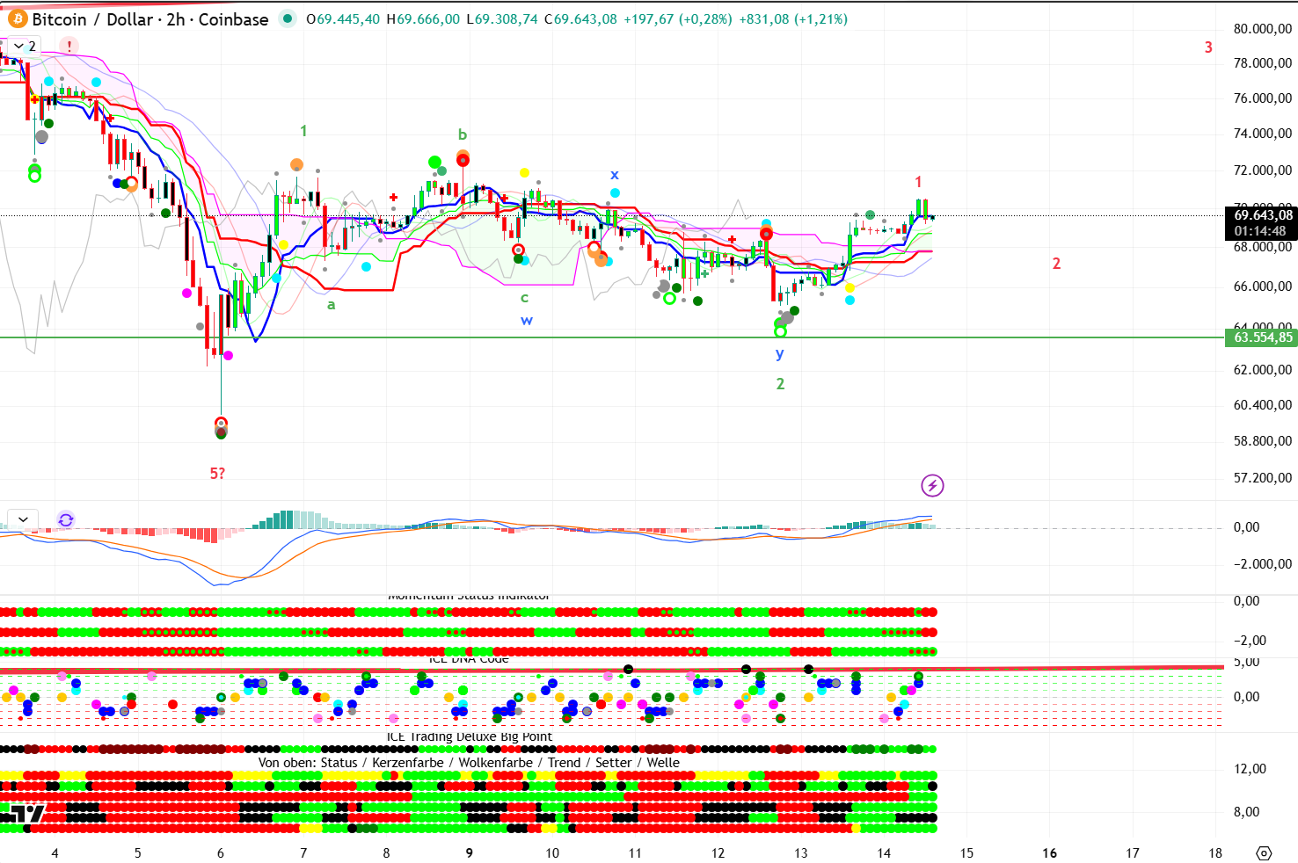1298x863 pixels.
Task: Click the current price label 69.643,08
Action: pos(1262,215)
